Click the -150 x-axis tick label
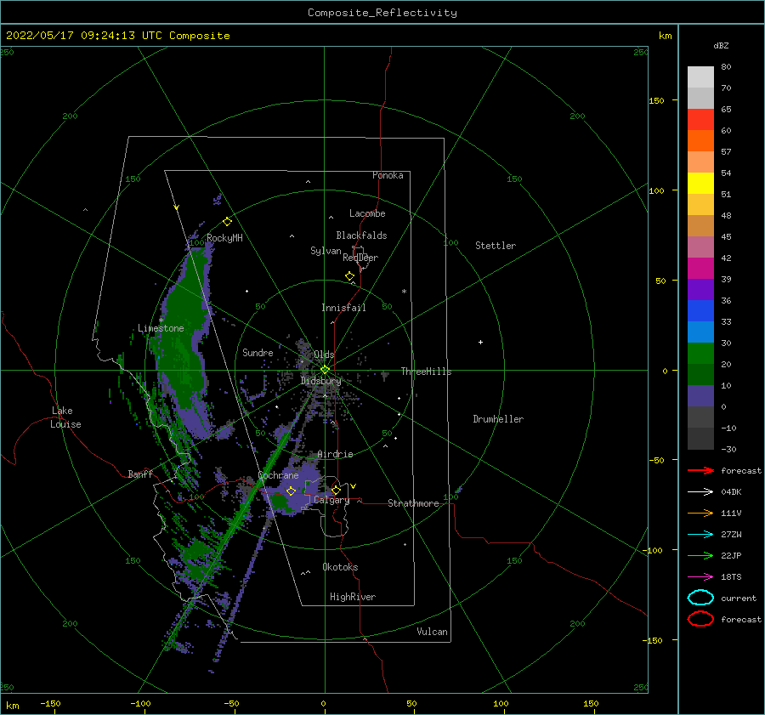 tap(50, 703)
